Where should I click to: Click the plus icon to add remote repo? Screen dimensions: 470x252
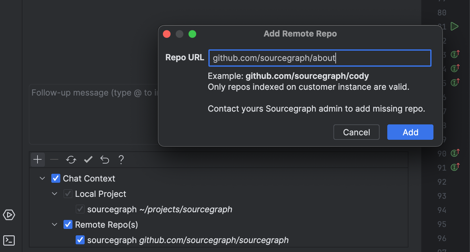[38, 159]
